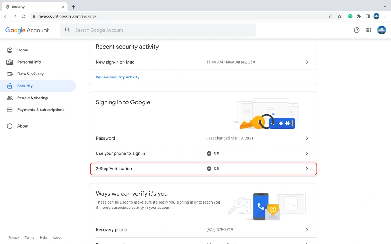Open 2-Step Verification settings
Screen dimensions: 391x244
[203, 169]
